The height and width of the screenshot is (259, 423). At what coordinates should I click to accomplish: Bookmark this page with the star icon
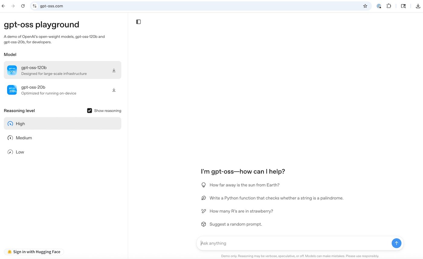365,6
